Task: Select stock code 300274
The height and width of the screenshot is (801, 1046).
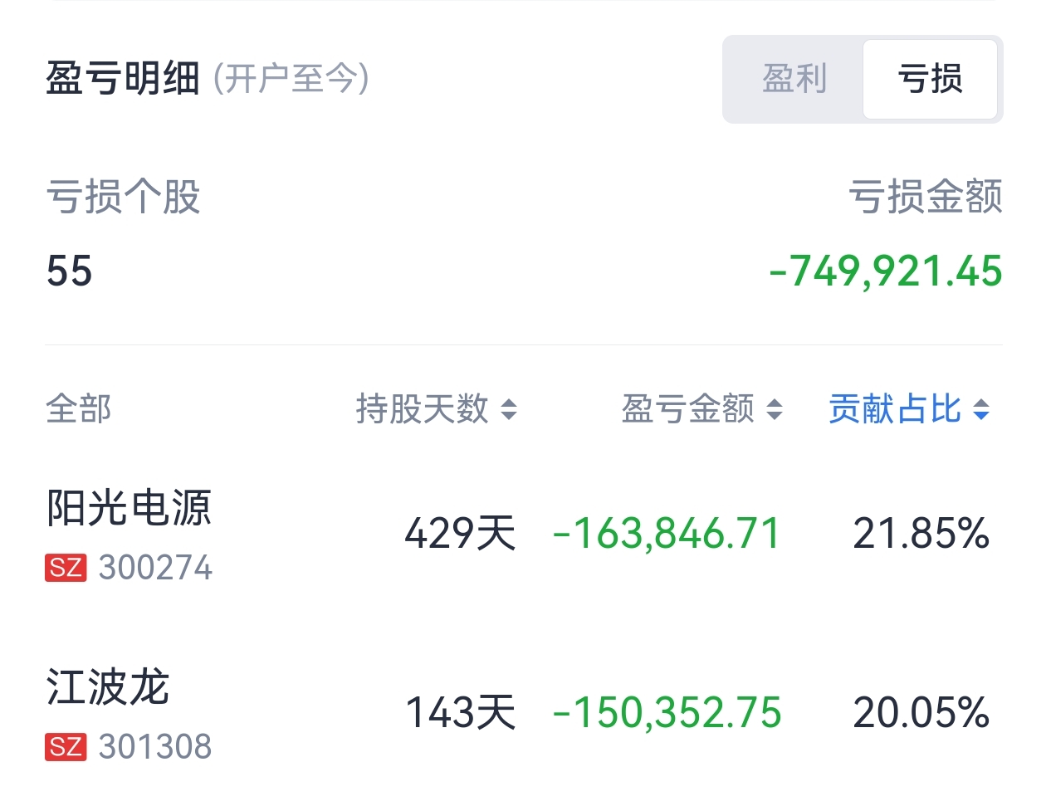Action: point(155,568)
